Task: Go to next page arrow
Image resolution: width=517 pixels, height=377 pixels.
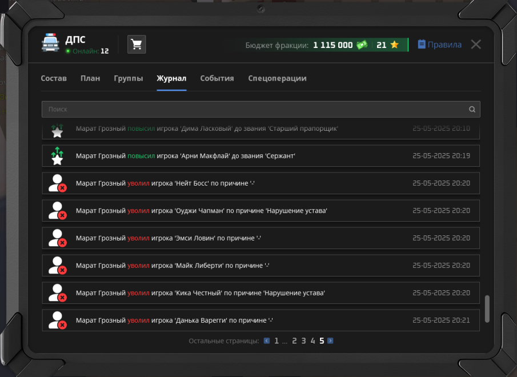Action: pos(330,341)
